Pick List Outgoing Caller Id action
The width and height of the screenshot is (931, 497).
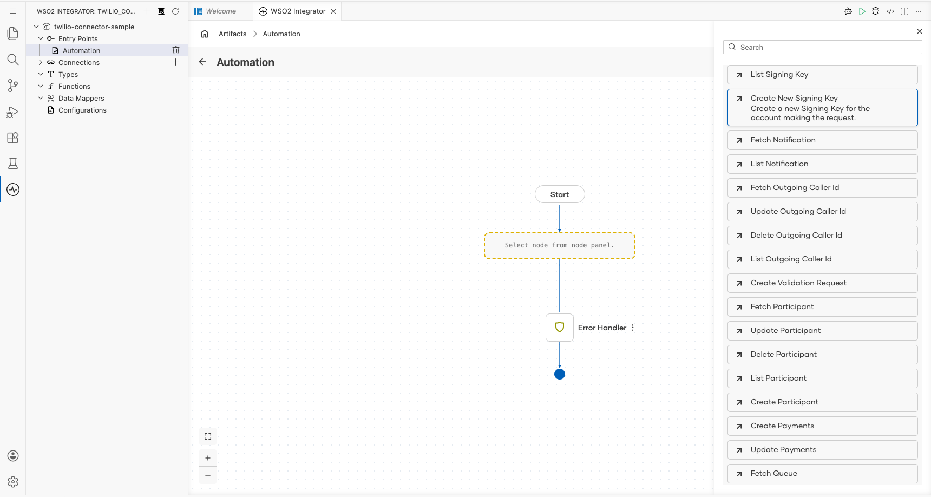pyautogui.click(x=823, y=259)
